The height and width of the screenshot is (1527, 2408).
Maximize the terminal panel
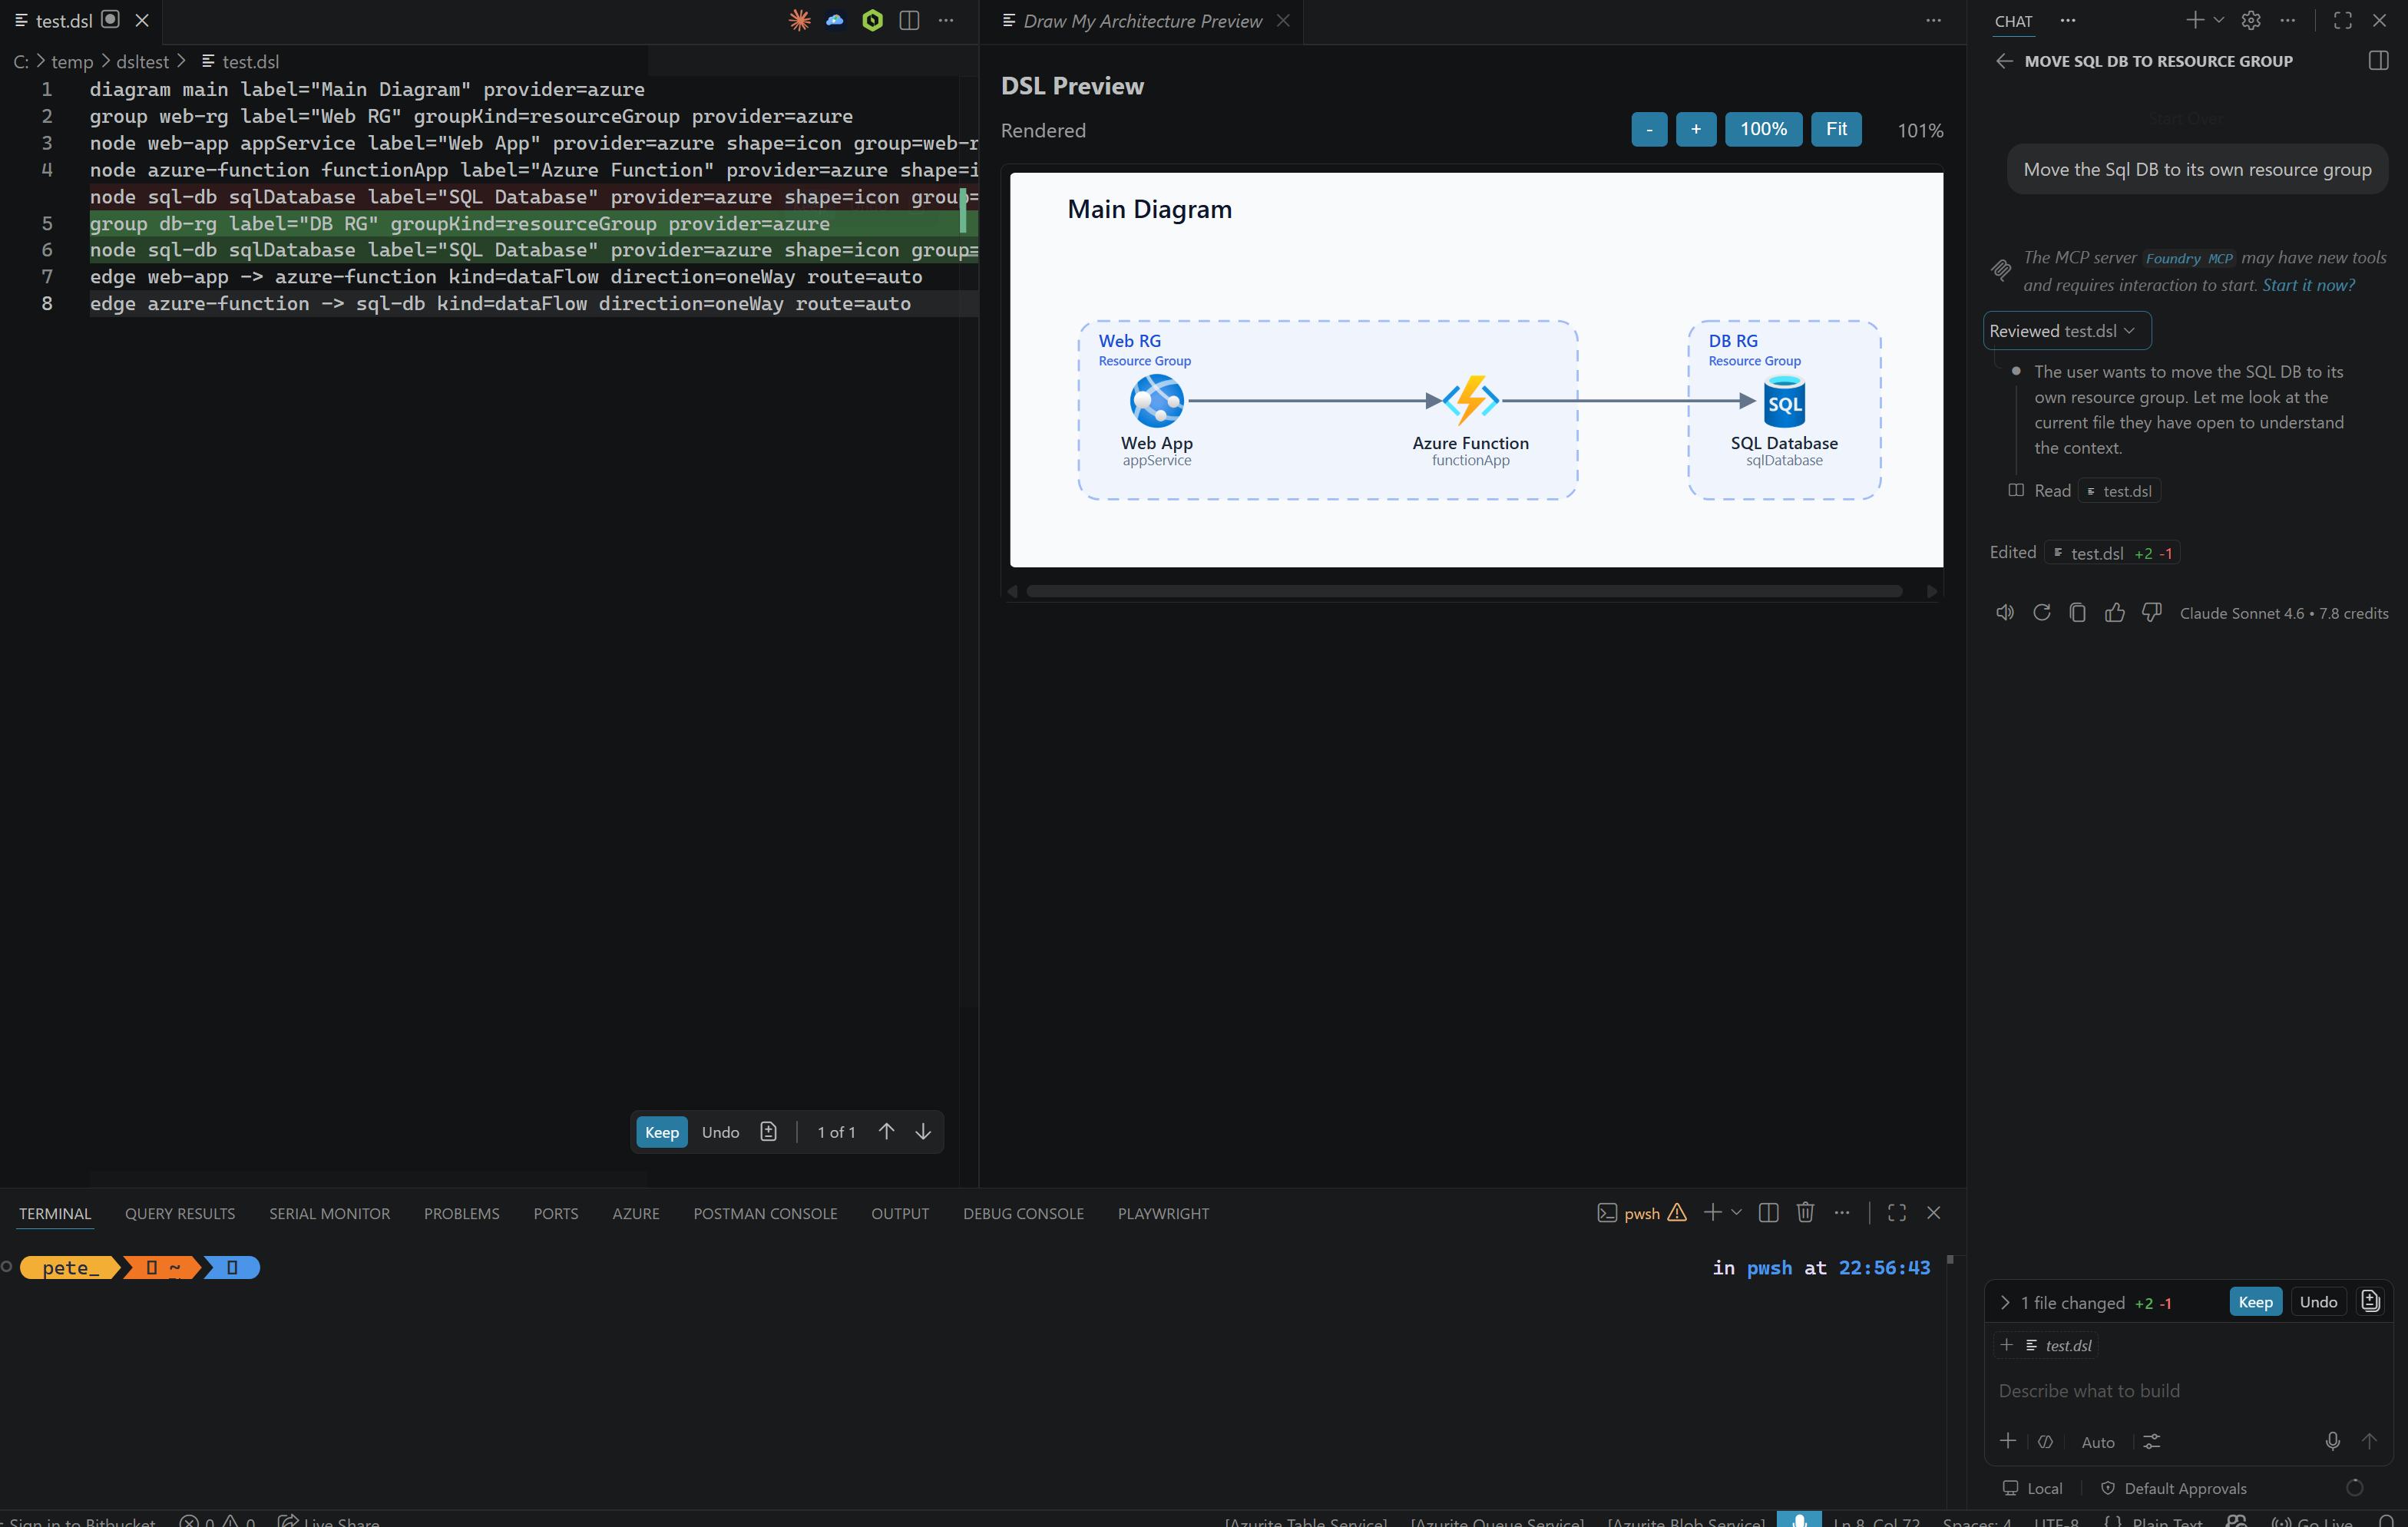pyautogui.click(x=1897, y=1212)
